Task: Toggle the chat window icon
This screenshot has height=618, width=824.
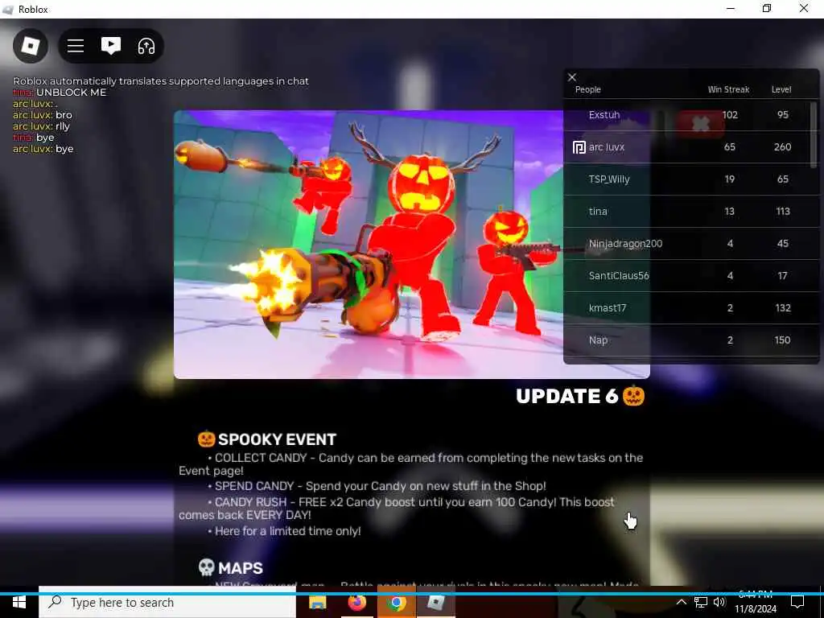Action: pos(111,46)
